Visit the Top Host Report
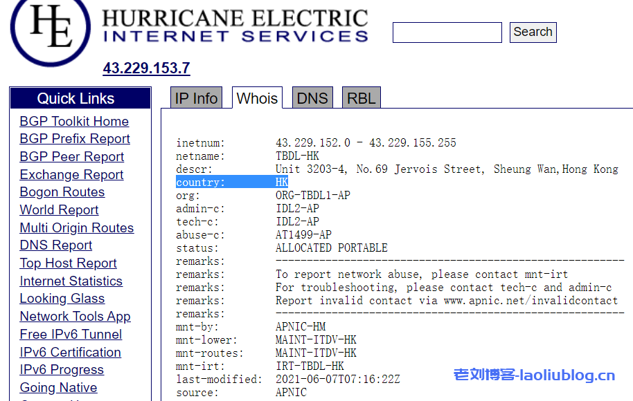The image size is (633, 401). pyautogui.click(x=68, y=263)
